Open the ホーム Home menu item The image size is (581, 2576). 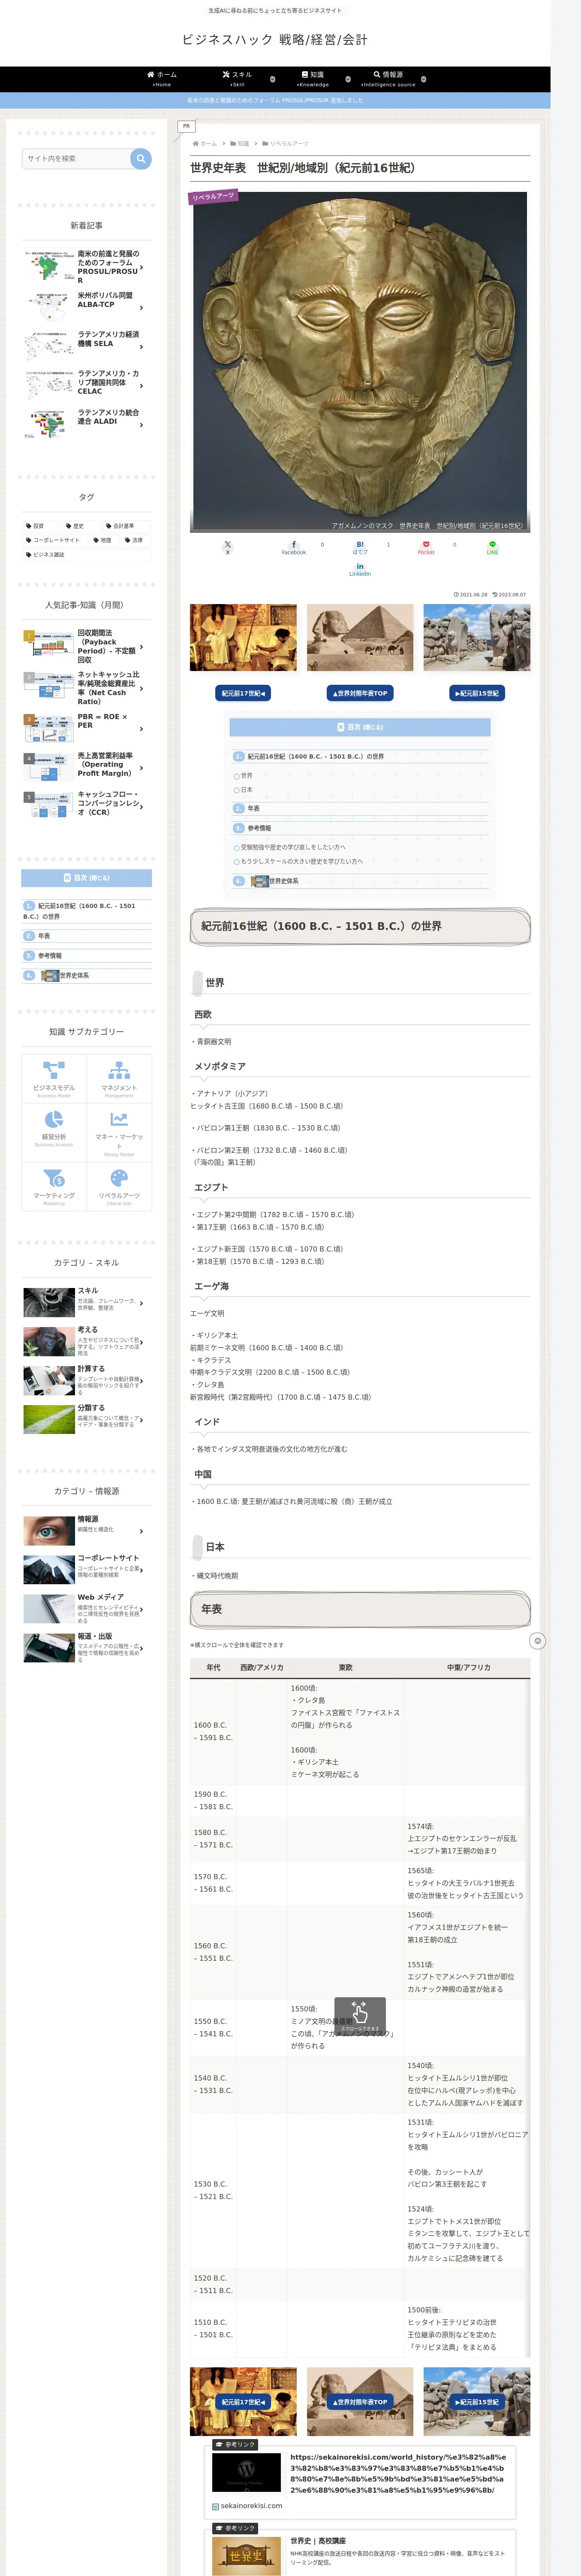[x=162, y=79]
